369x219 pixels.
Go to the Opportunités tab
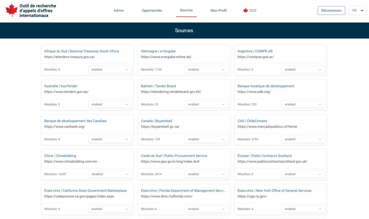point(152,10)
